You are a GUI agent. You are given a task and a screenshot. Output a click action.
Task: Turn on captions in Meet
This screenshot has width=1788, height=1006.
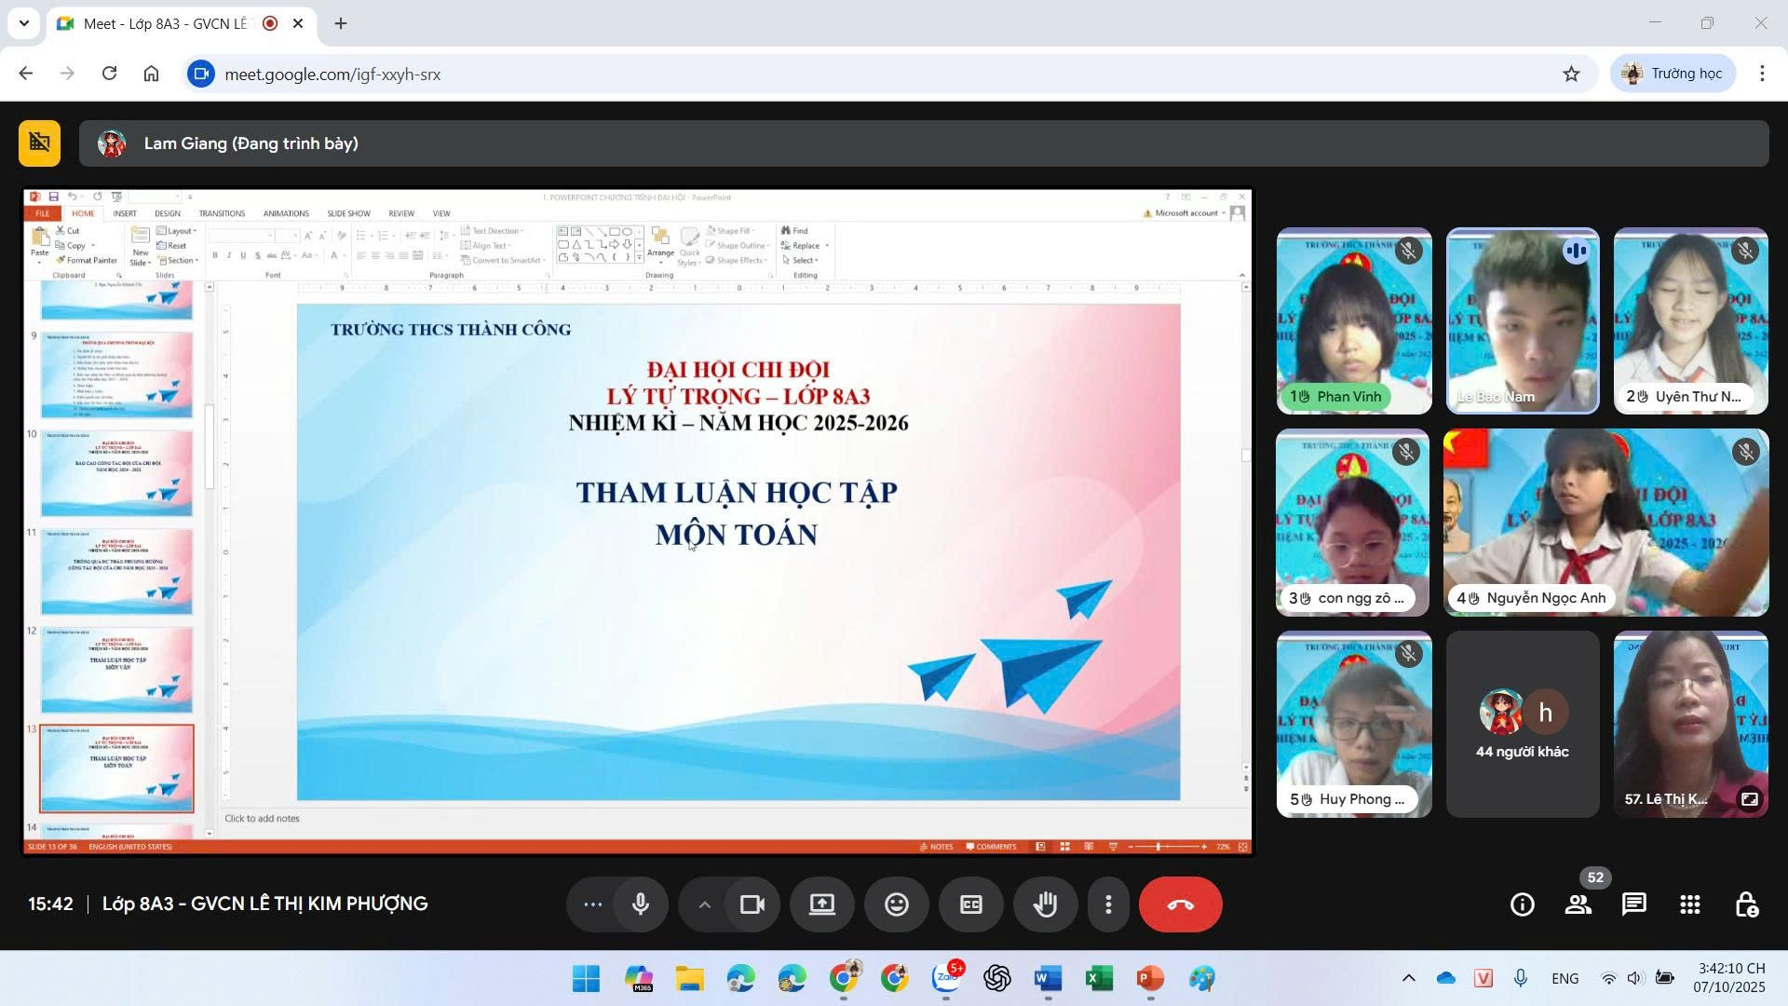click(970, 904)
